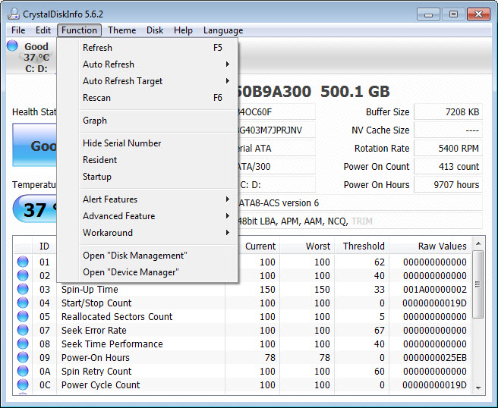
Task: Click the scroll up arrow in SMART table
Action: coord(478,243)
